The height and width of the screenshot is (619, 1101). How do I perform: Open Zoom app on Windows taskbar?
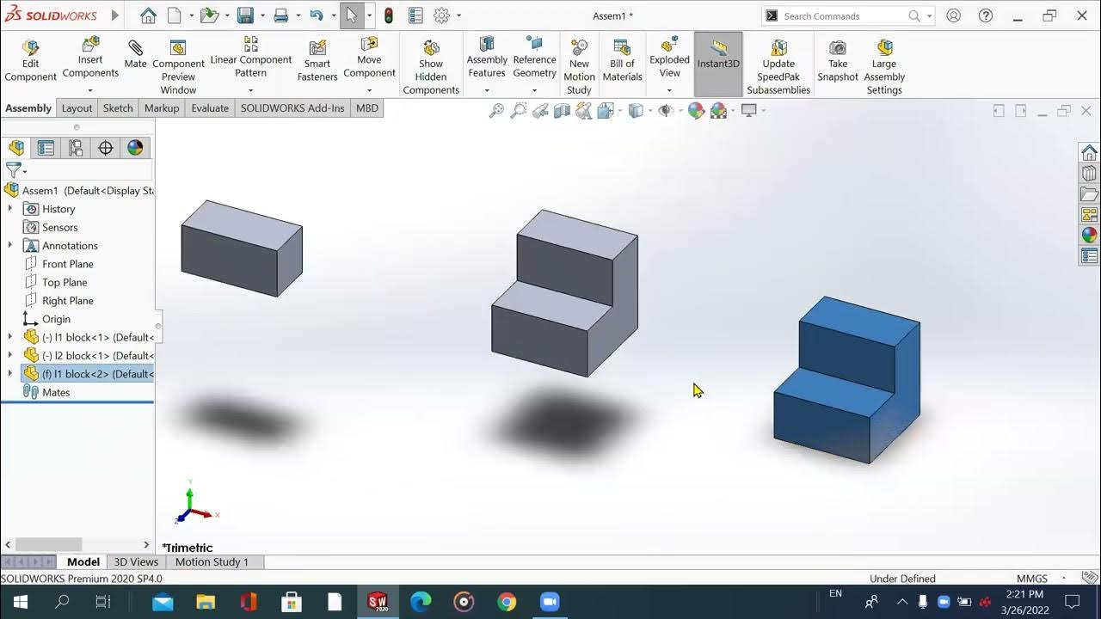(550, 602)
